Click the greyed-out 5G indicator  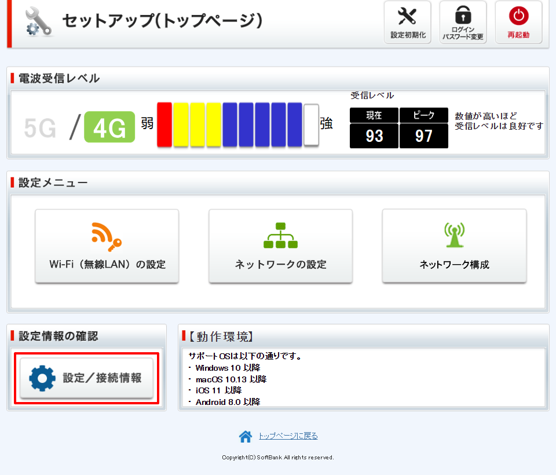click(40, 128)
